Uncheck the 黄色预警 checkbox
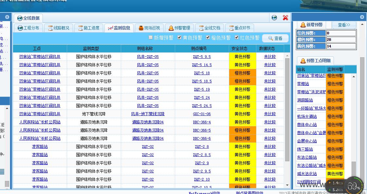This screenshot has width=367, height=194. [179, 37]
